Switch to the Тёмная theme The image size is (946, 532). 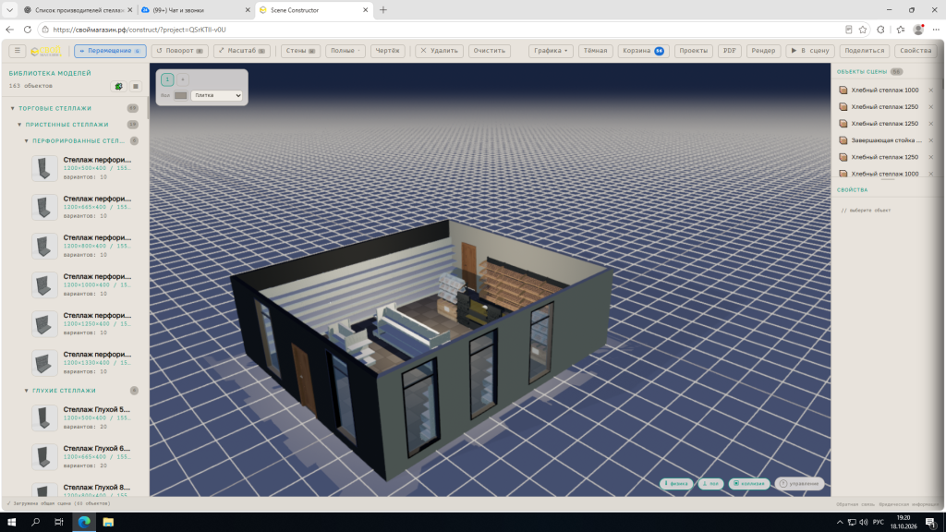596,51
